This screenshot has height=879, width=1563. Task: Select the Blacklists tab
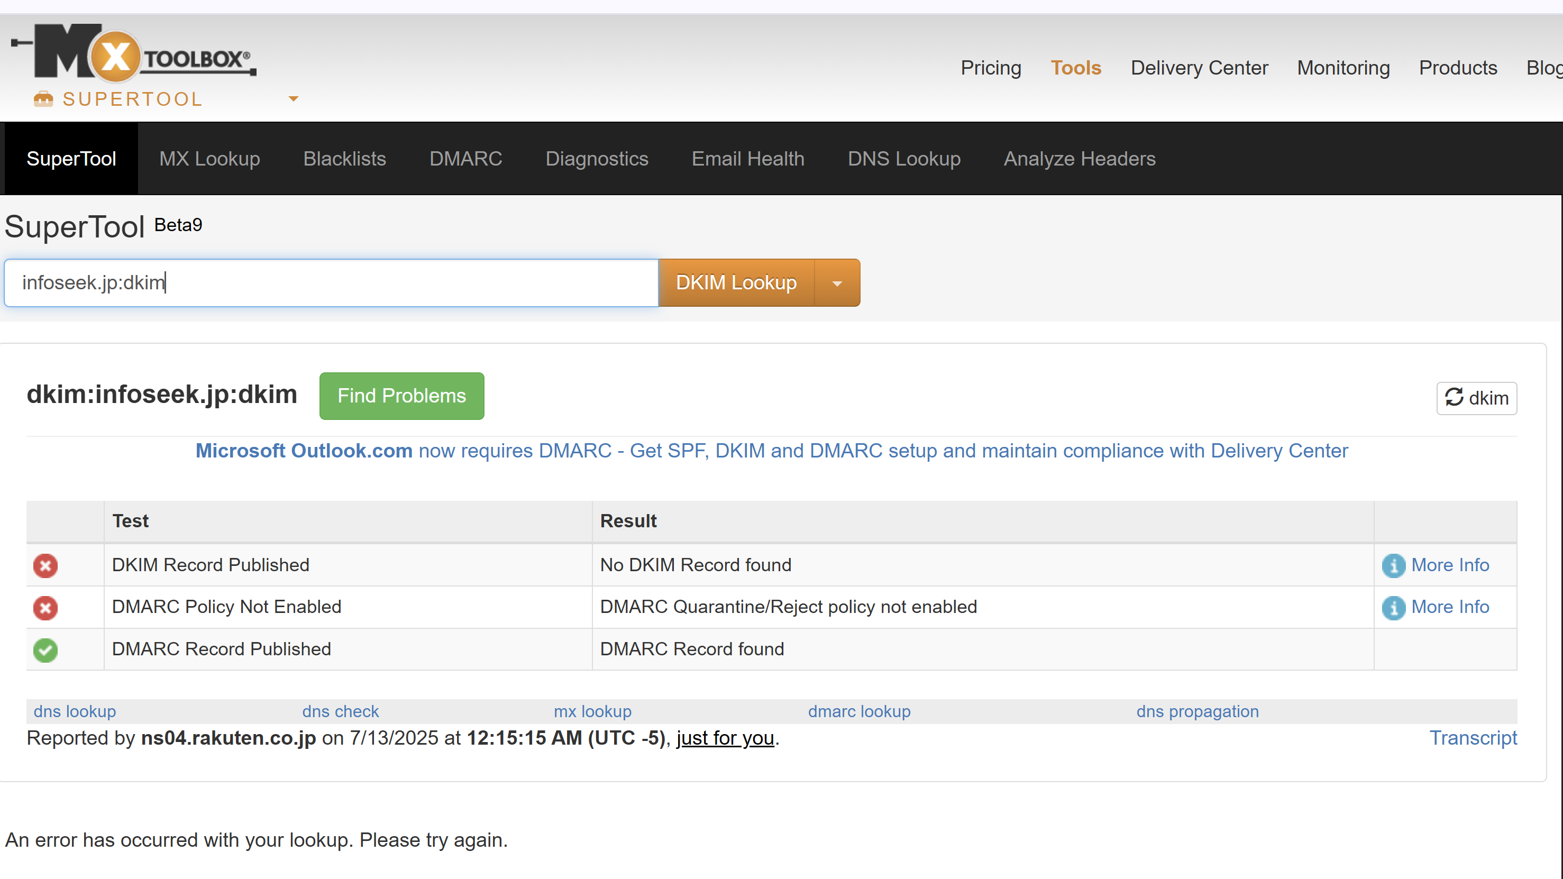[x=344, y=159]
